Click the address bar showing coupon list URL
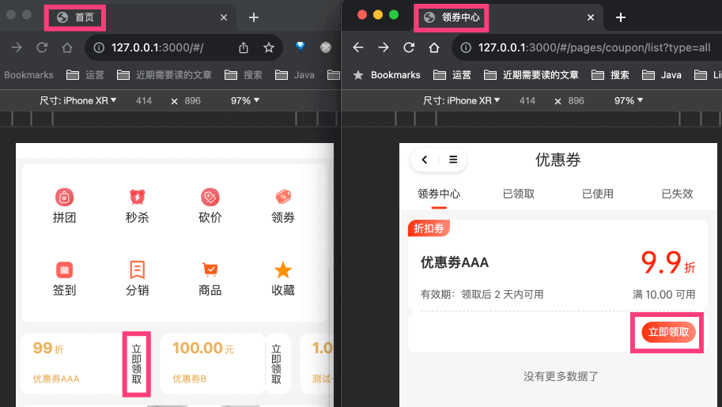 pyautogui.click(x=593, y=47)
